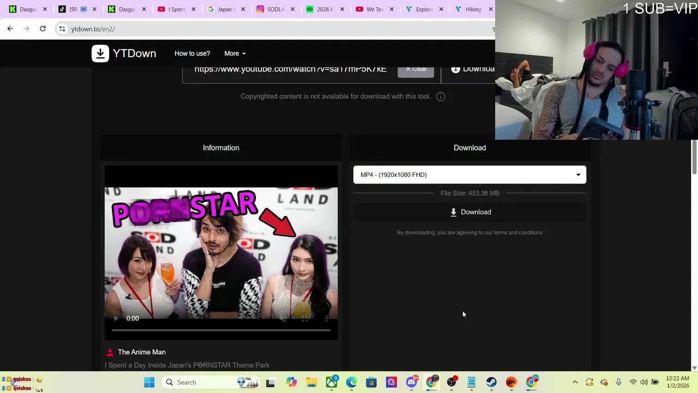
Task: Close the I Spent tab
Action: coord(193,9)
